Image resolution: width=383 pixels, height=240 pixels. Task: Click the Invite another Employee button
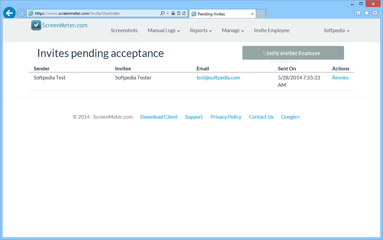(x=293, y=53)
